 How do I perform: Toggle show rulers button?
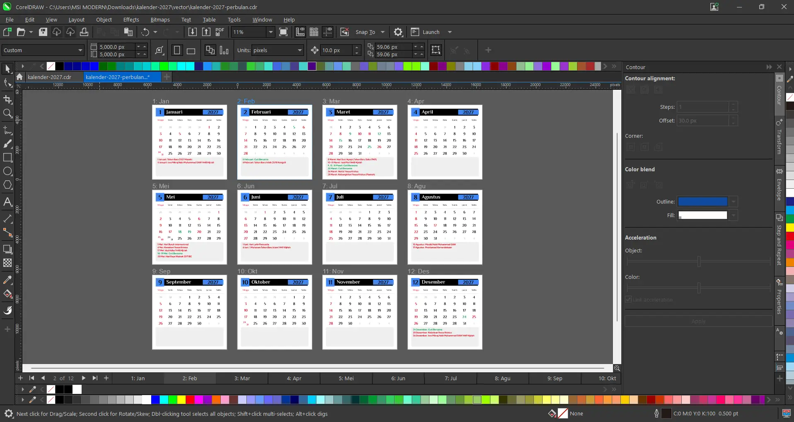coord(300,32)
